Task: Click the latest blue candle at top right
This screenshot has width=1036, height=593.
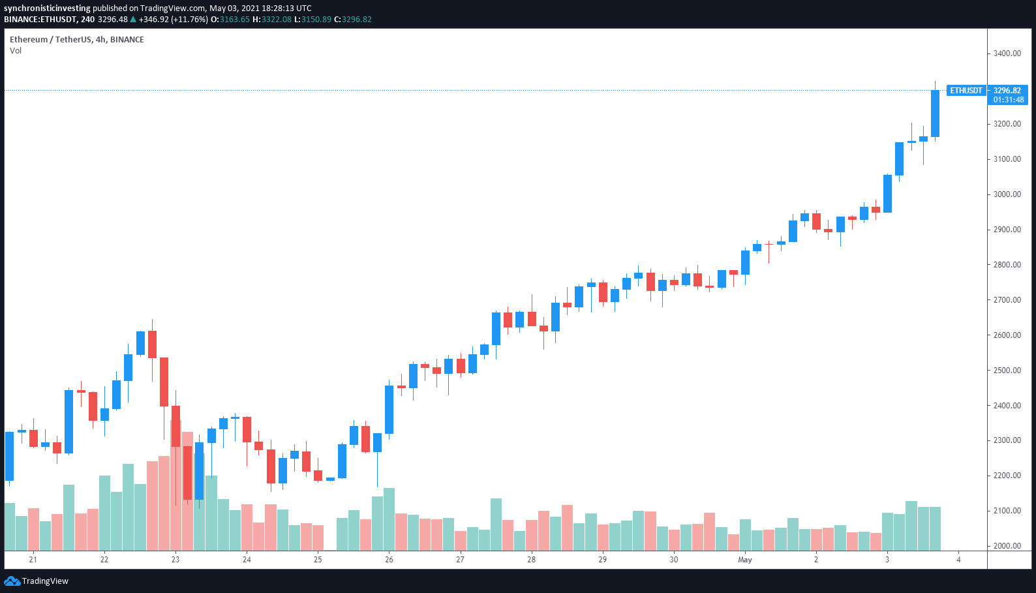Action: [x=935, y=114]
